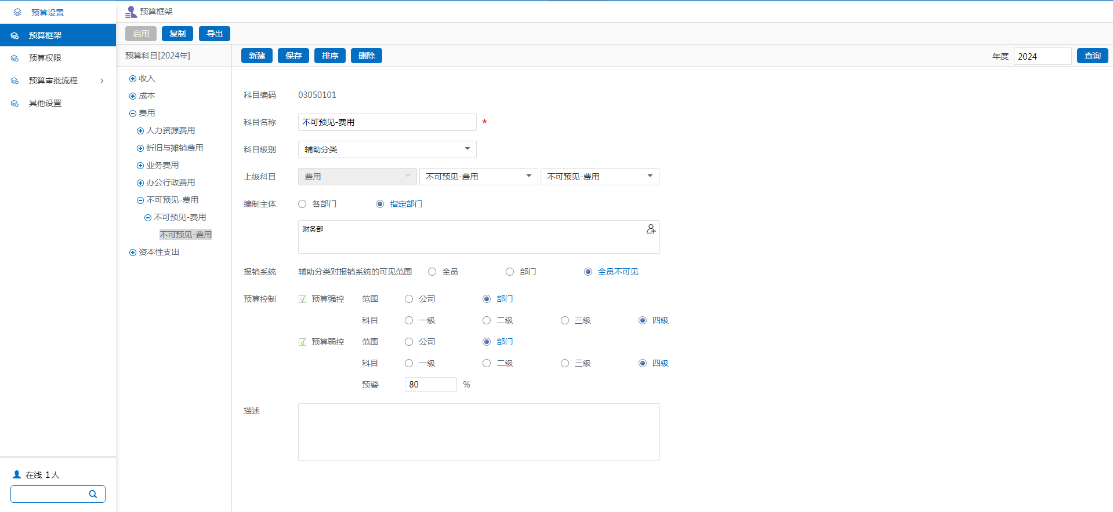Click the 其他设置 sidebar icon
The image size is (1113, 512).
[x=15, y=103]
